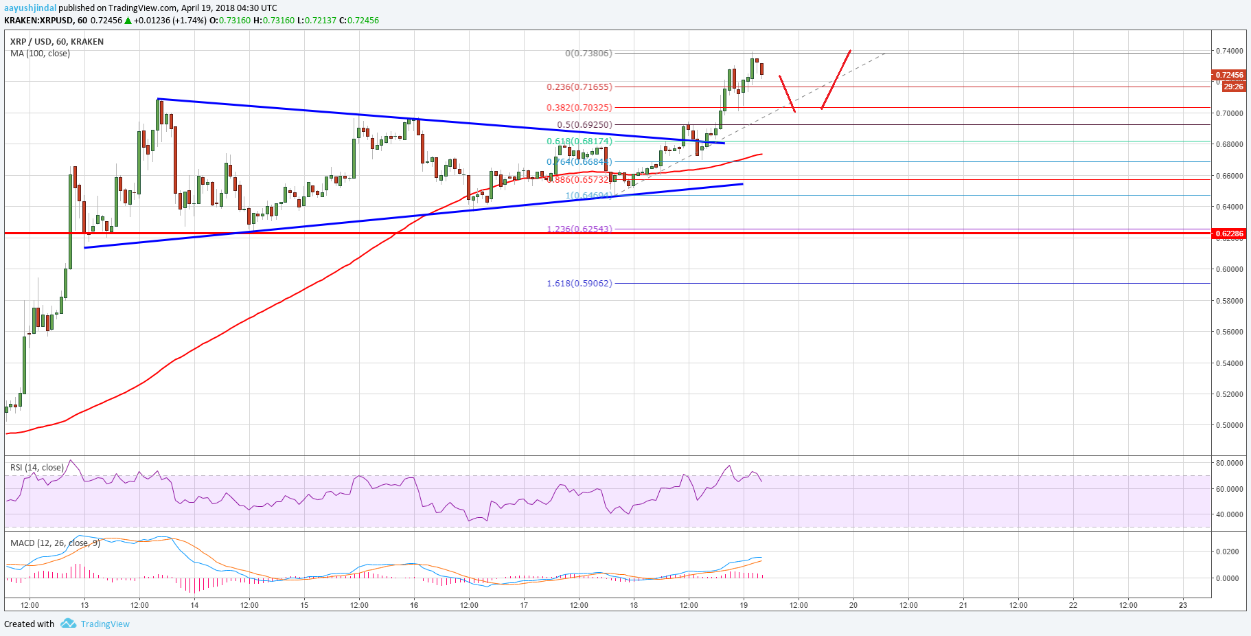The height and width of the screenshot is (636, 1251).
Task: Click the 29:26 countdown timer tag
Action: (x=1233, y=87)
